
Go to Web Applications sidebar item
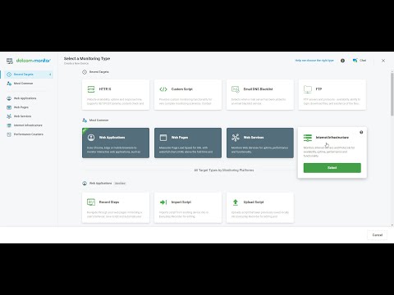click(x=25, y=98)
